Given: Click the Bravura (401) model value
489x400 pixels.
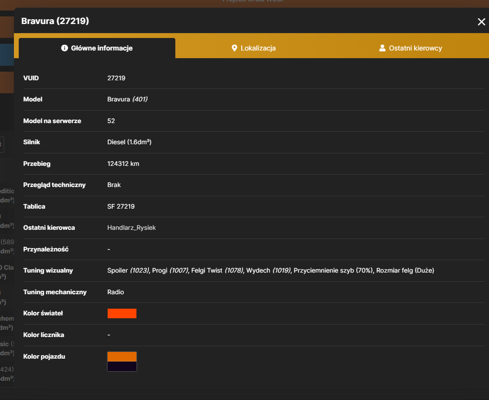Looking at the screenshot, I should [x=127, y=99].
